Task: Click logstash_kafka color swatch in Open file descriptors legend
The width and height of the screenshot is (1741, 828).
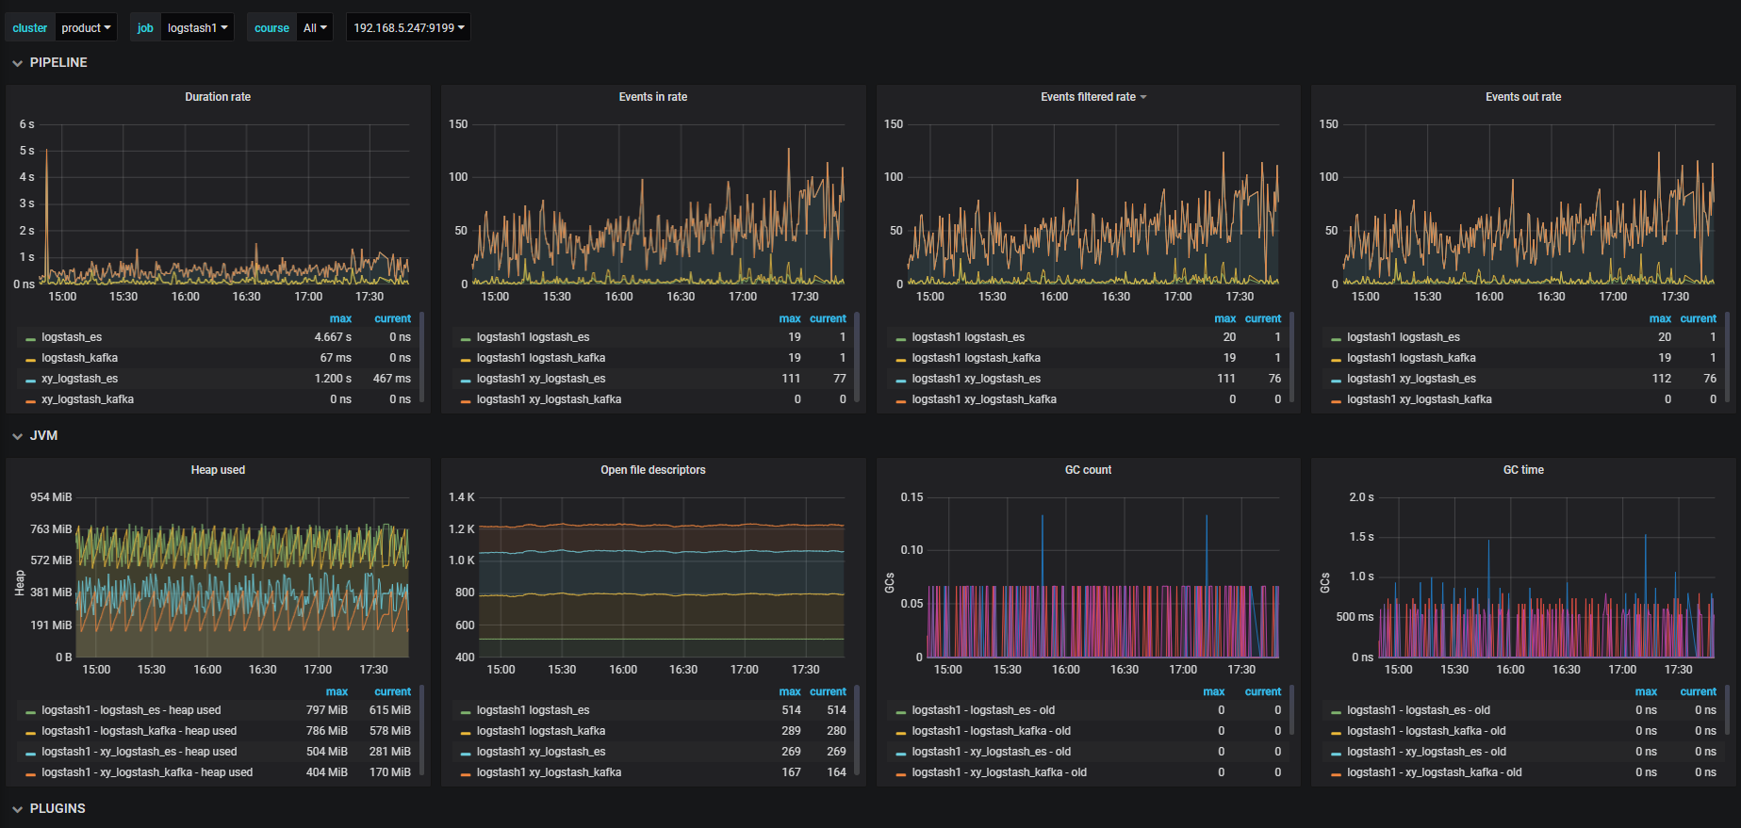Action: [466, 732]
